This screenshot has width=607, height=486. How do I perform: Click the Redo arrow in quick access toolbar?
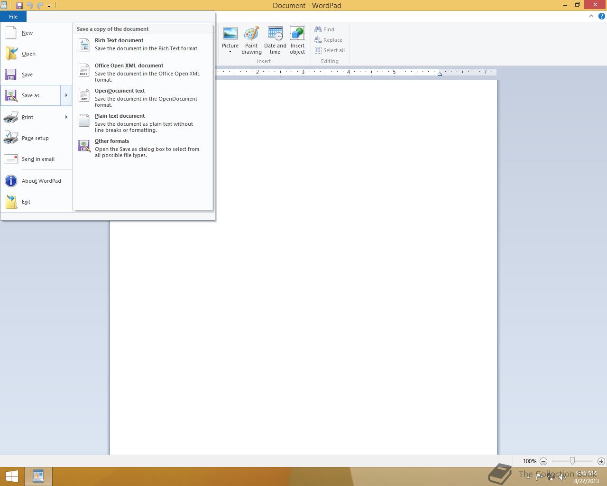point(40,6)
